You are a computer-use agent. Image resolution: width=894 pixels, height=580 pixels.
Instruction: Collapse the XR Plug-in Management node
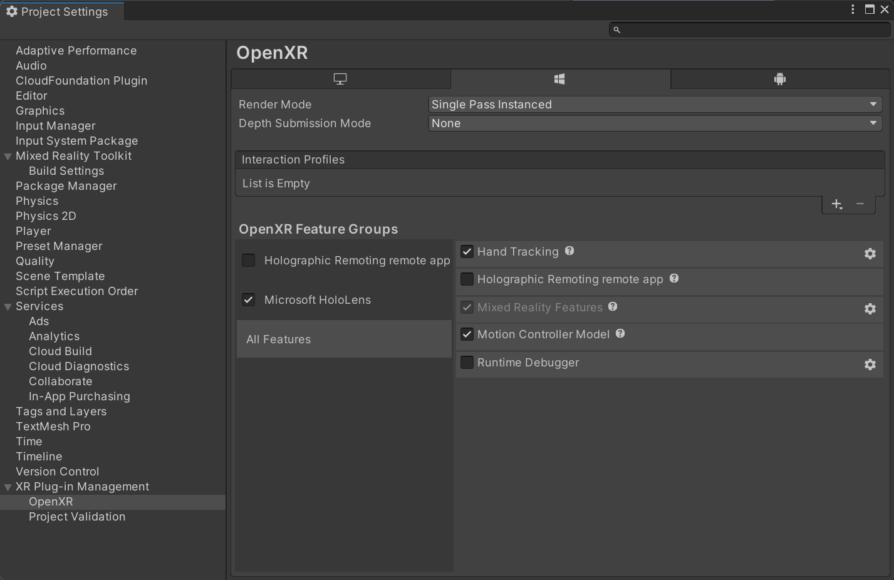tap(8, 487)
